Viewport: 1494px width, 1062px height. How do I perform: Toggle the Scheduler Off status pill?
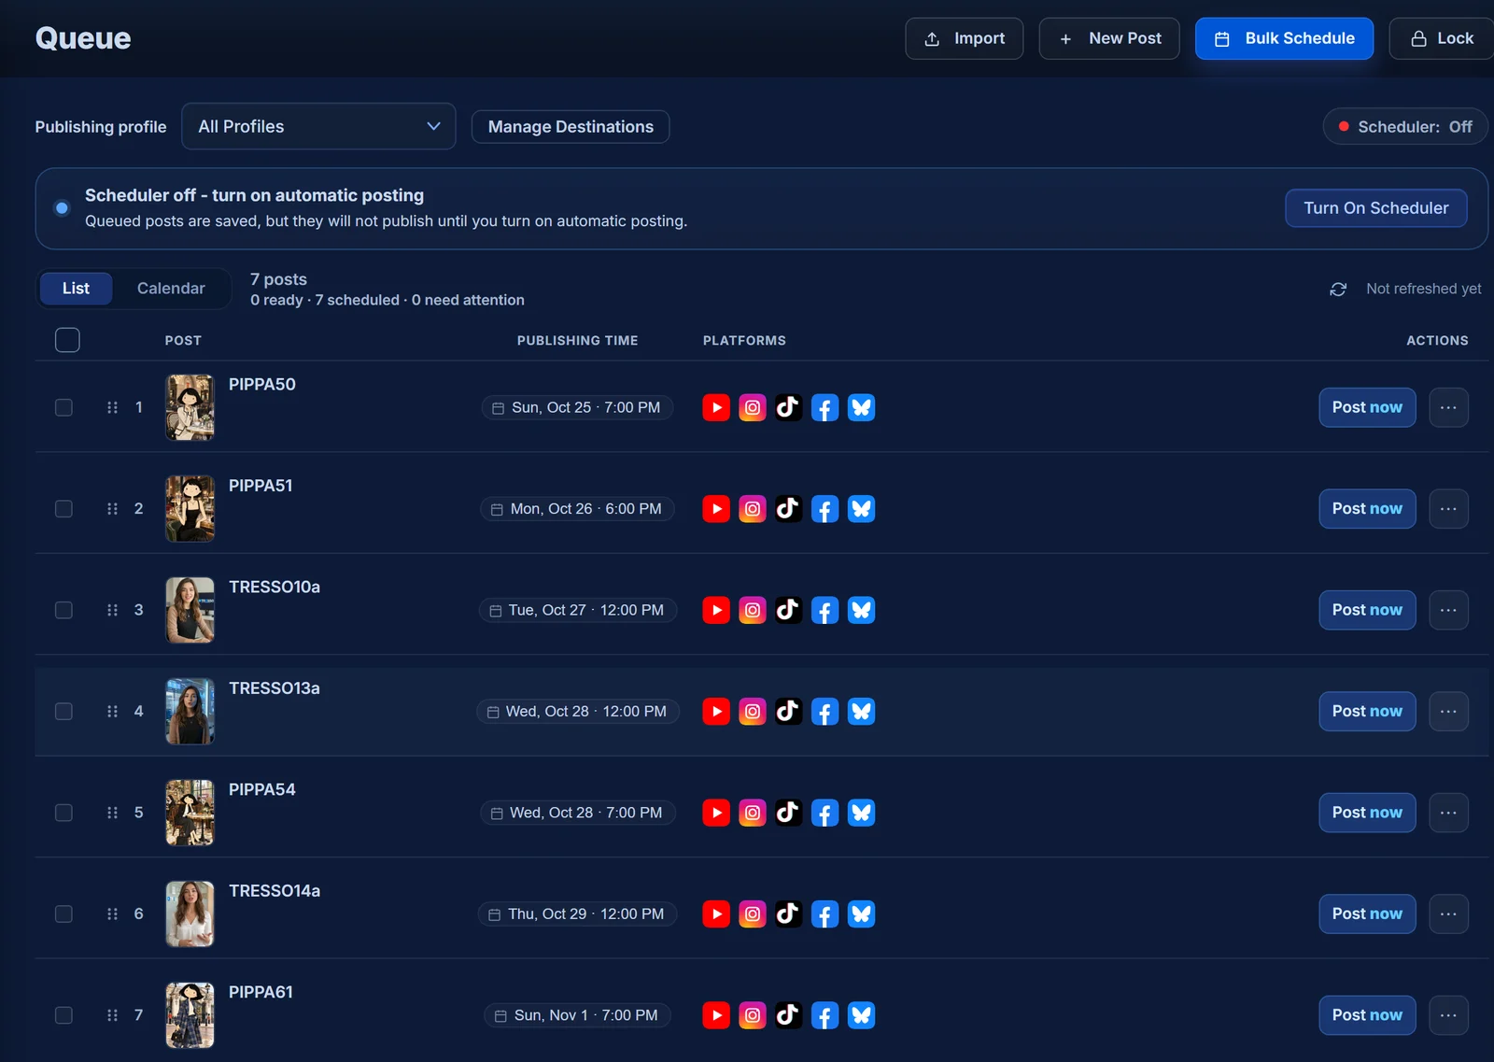click(x=1404, y=127)
